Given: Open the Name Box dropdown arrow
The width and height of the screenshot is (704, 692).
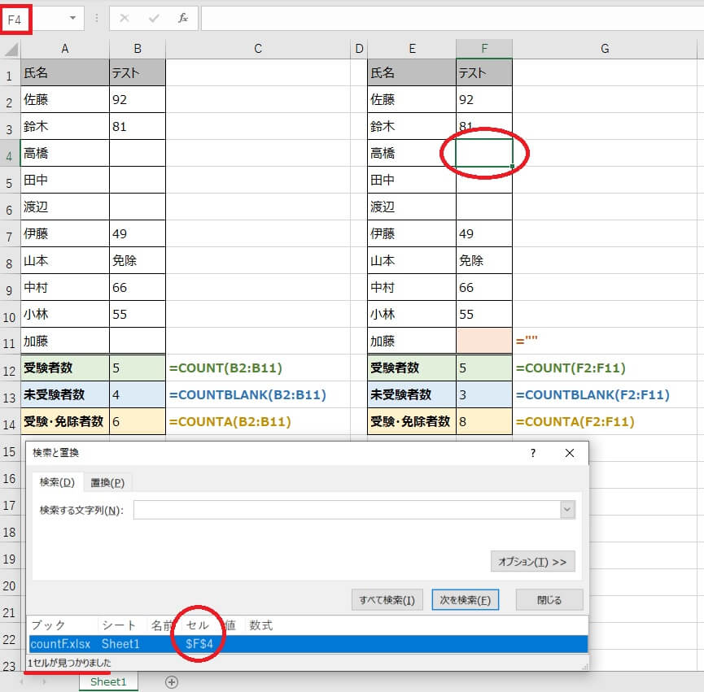Looking at the screenshot, I should [x=73, y=18].
